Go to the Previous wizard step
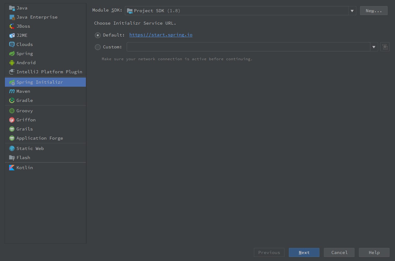The width and height of the screenshot is (395, 261). pyautogui.click(x=269, y=252)
